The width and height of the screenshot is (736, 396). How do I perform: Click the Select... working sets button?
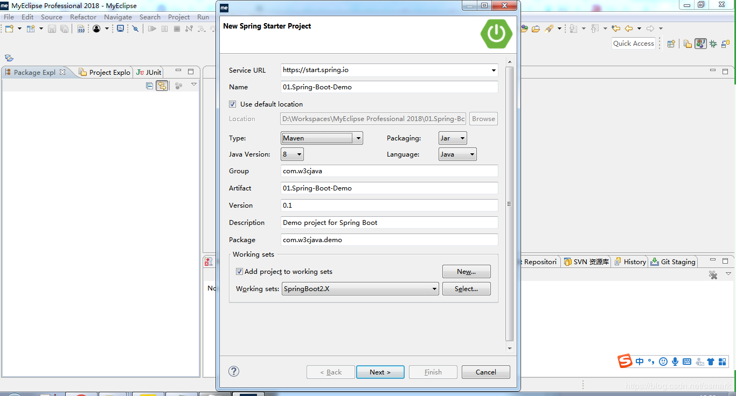[x=467, y=289]
